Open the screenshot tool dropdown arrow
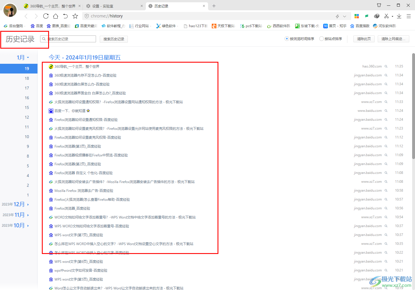 [x=392, y=16]
